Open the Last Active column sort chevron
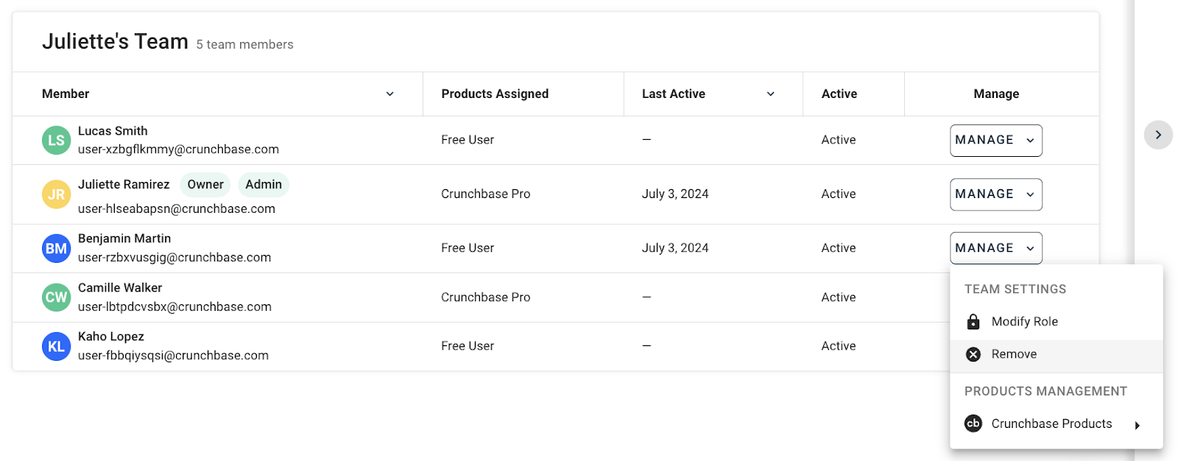 [x=770, y=94]
